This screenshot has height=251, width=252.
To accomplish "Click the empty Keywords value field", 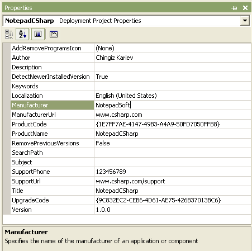I will coord(173,86).
